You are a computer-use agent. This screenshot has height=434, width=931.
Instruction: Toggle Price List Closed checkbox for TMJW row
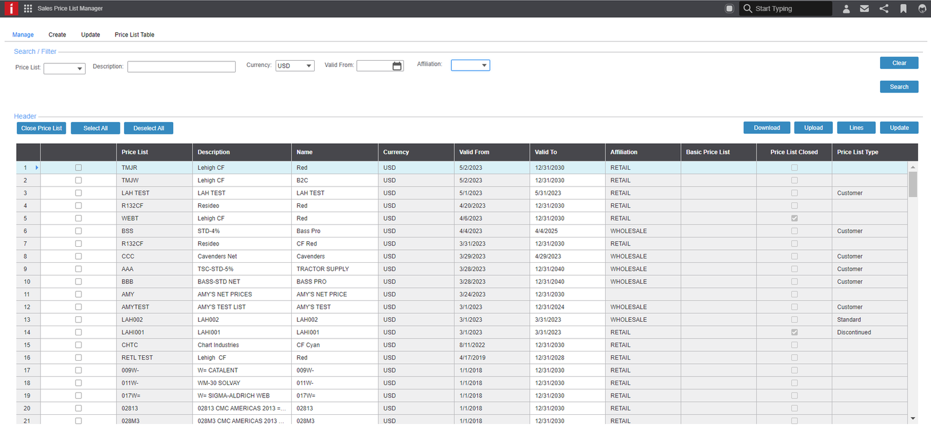point(794,180)
